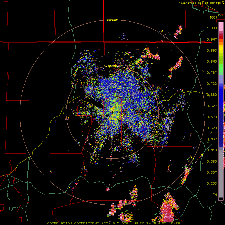Click the 0.733 color scale value
This screenshot has height=225, width=225.
click(212, 84)
